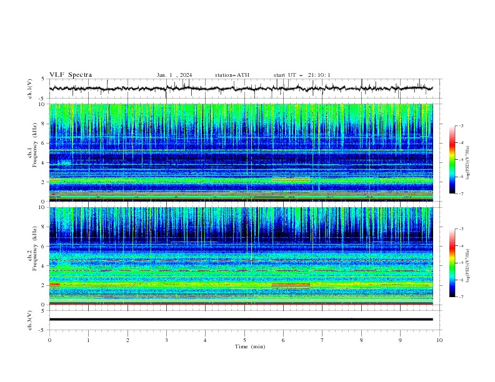Click the "ch.3(V)" axis label

point(29,320)
